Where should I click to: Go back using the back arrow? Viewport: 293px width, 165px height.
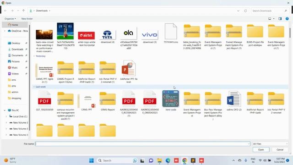[x=5, y=11]
